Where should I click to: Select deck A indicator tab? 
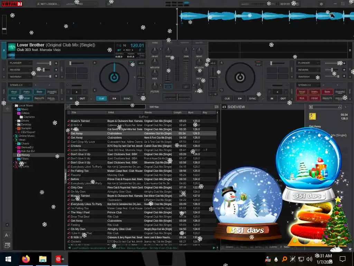pos(4,50)
